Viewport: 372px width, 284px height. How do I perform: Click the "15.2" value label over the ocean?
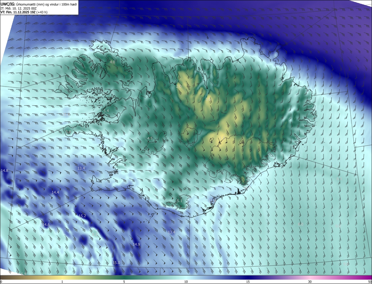click(83, 216)
